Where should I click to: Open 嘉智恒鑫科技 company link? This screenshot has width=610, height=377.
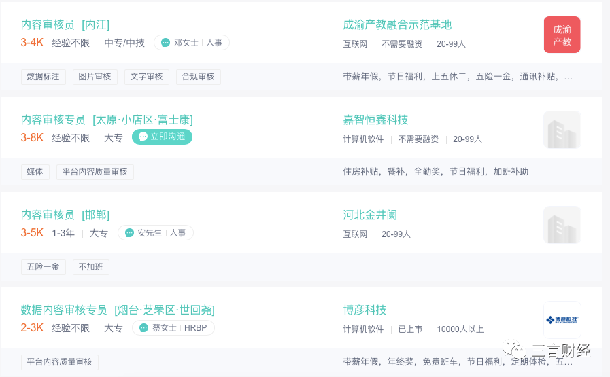click(375, 120)
